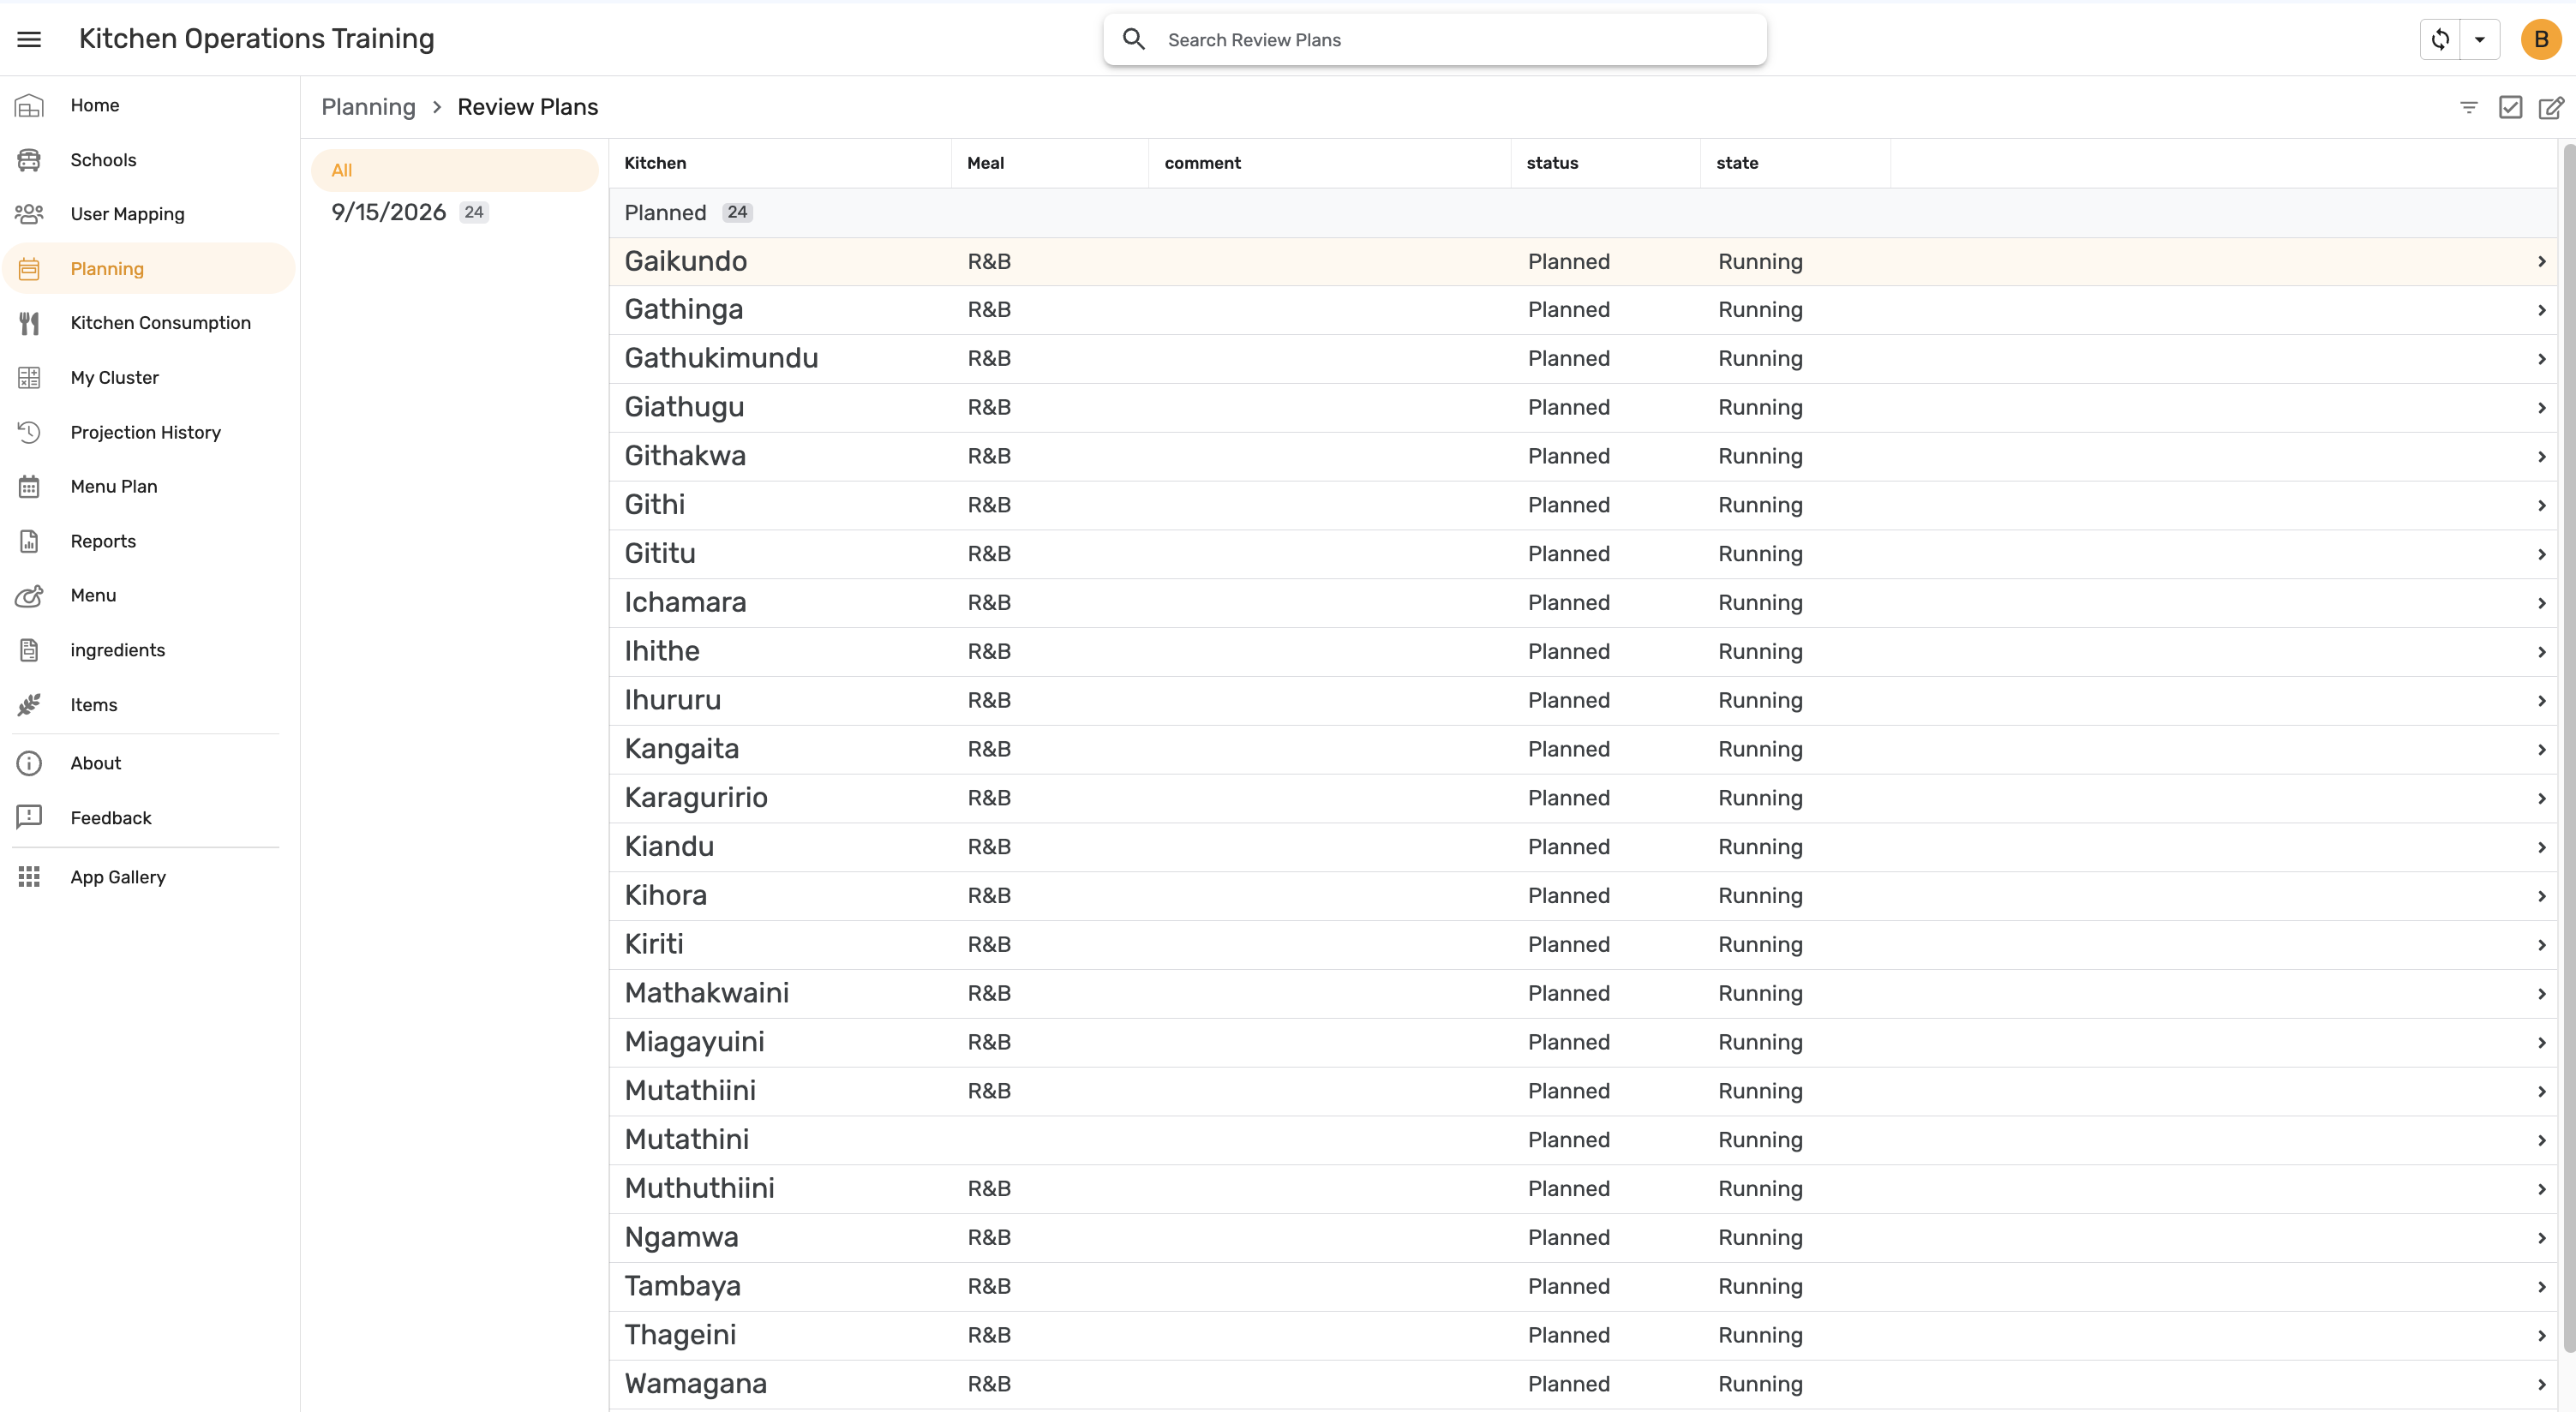Click the Planning breadcrumb link
The width and height of the screenshot is (2576, 1412).
tap(368, 107)
